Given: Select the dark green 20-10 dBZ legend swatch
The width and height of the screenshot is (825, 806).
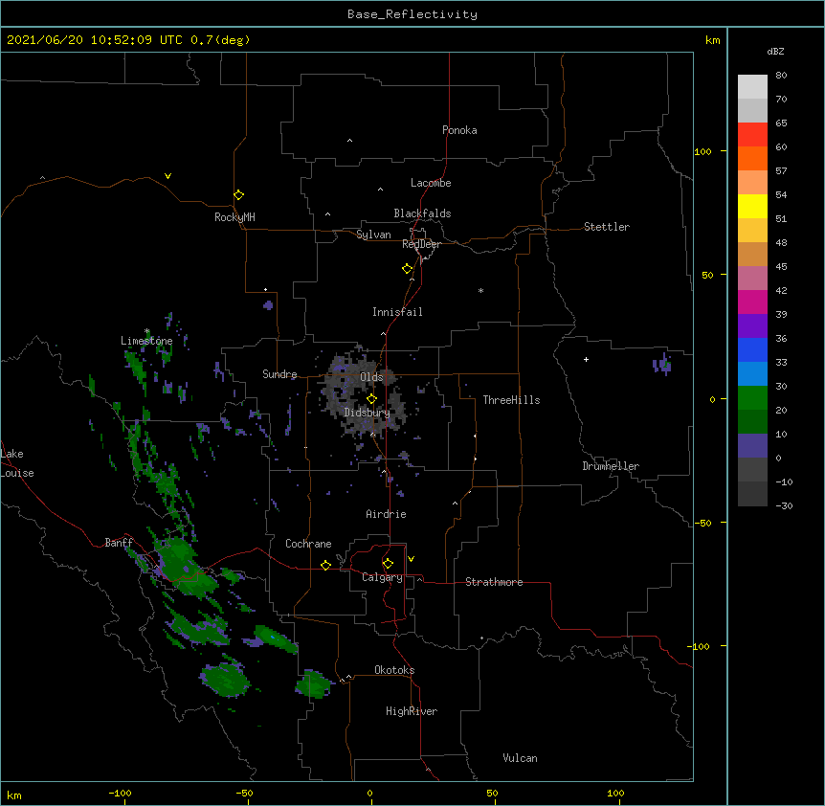Looking at the screenshot, I should coord(752,422).
